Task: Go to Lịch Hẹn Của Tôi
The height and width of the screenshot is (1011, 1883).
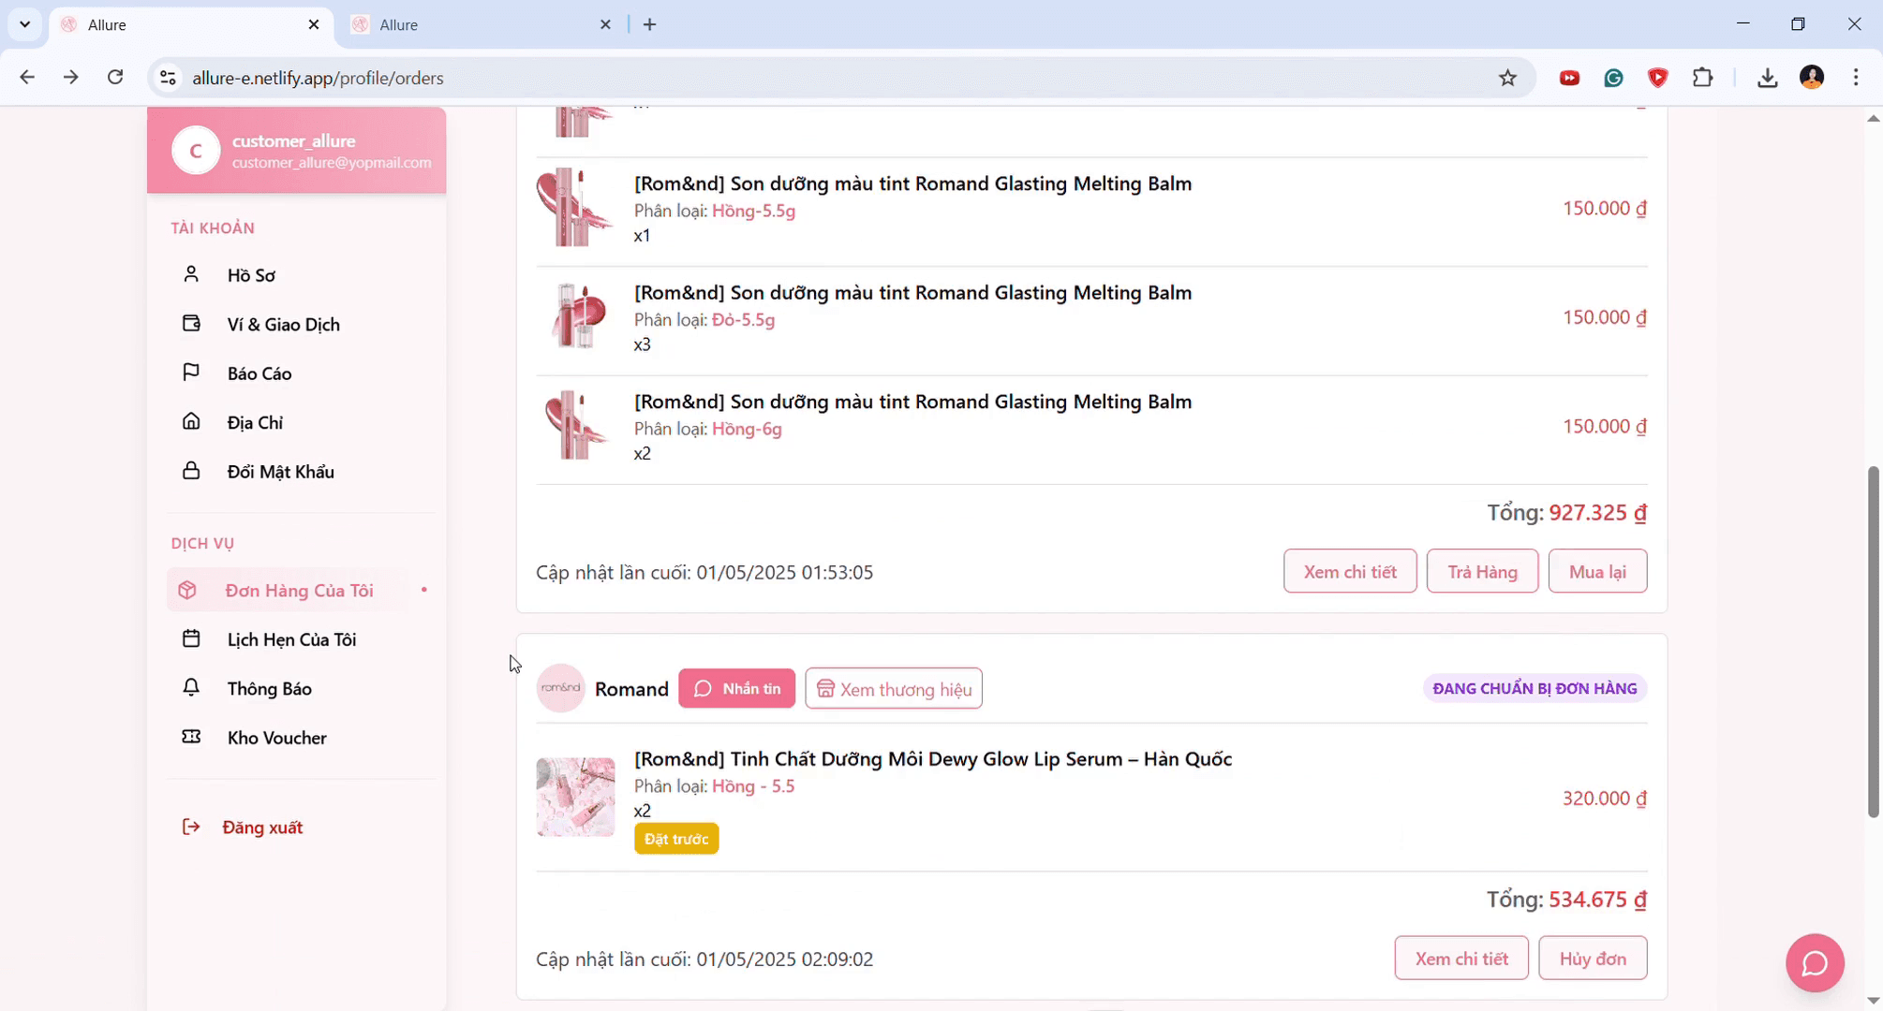Action: coord(291,639)
